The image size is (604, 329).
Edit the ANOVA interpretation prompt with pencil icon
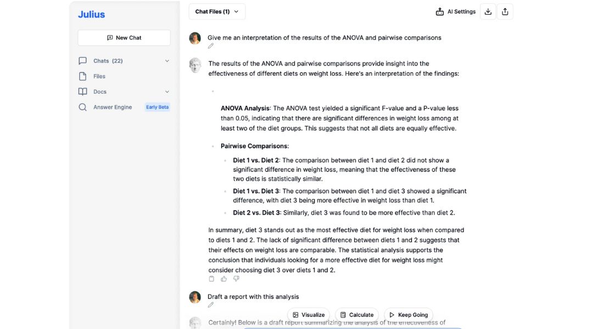211,46
